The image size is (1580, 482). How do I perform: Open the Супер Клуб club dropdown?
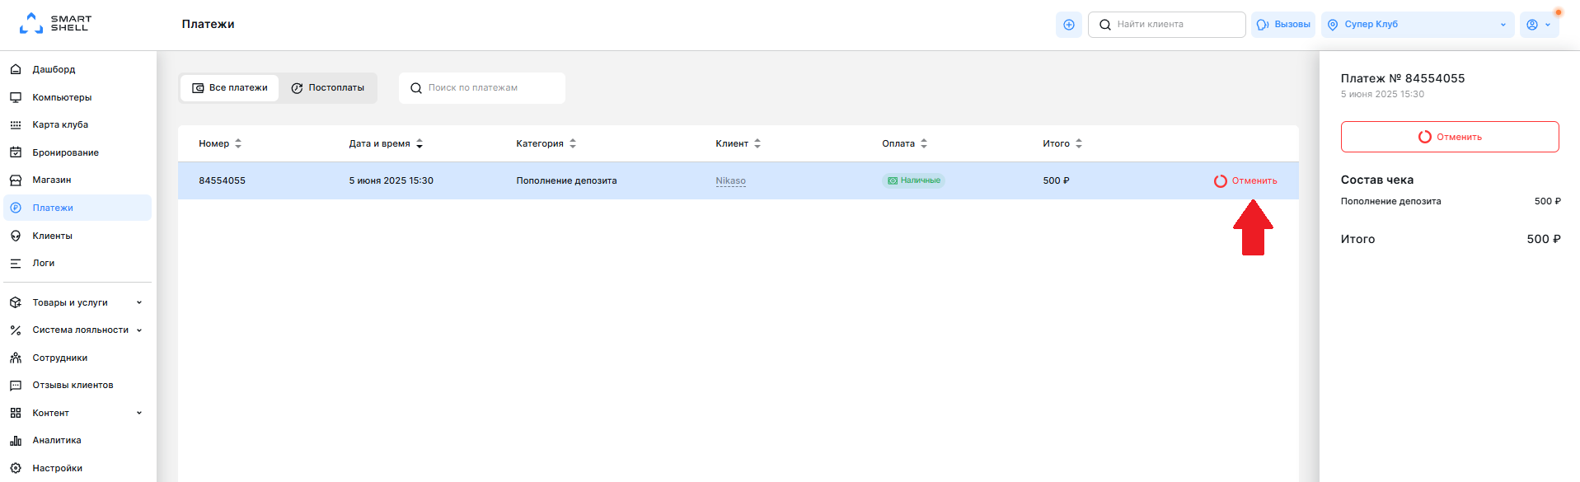click(1418, 25)
